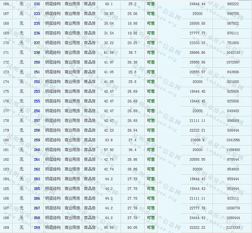The width and height of the screenshot is (252, 233).
Task: Select room 235 link
Action: coord(37,23)
